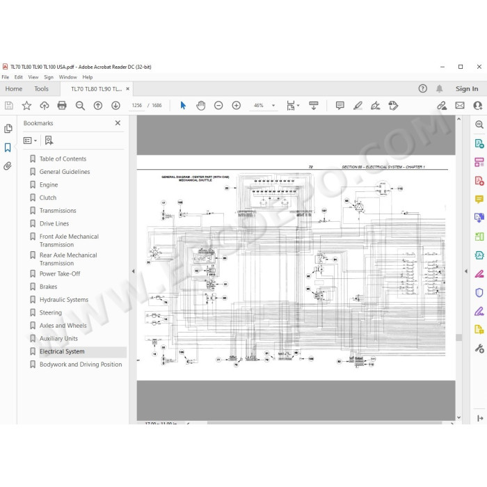Open the Page Thumbnails panel icon
The height and width of the screenshot is (487, 487).
coord(8,129)
